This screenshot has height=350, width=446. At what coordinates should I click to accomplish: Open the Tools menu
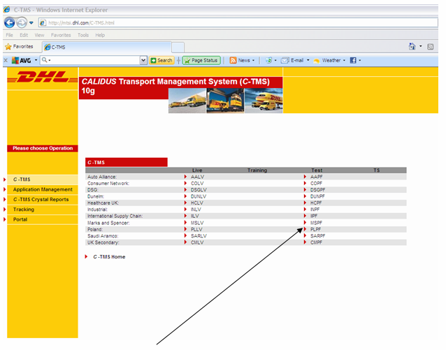[x=83, y=35]
